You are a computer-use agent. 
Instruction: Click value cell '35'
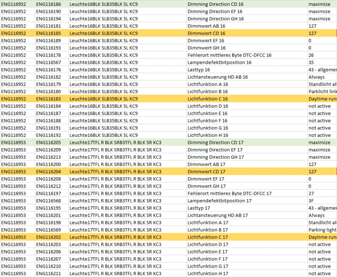(322, 62)
